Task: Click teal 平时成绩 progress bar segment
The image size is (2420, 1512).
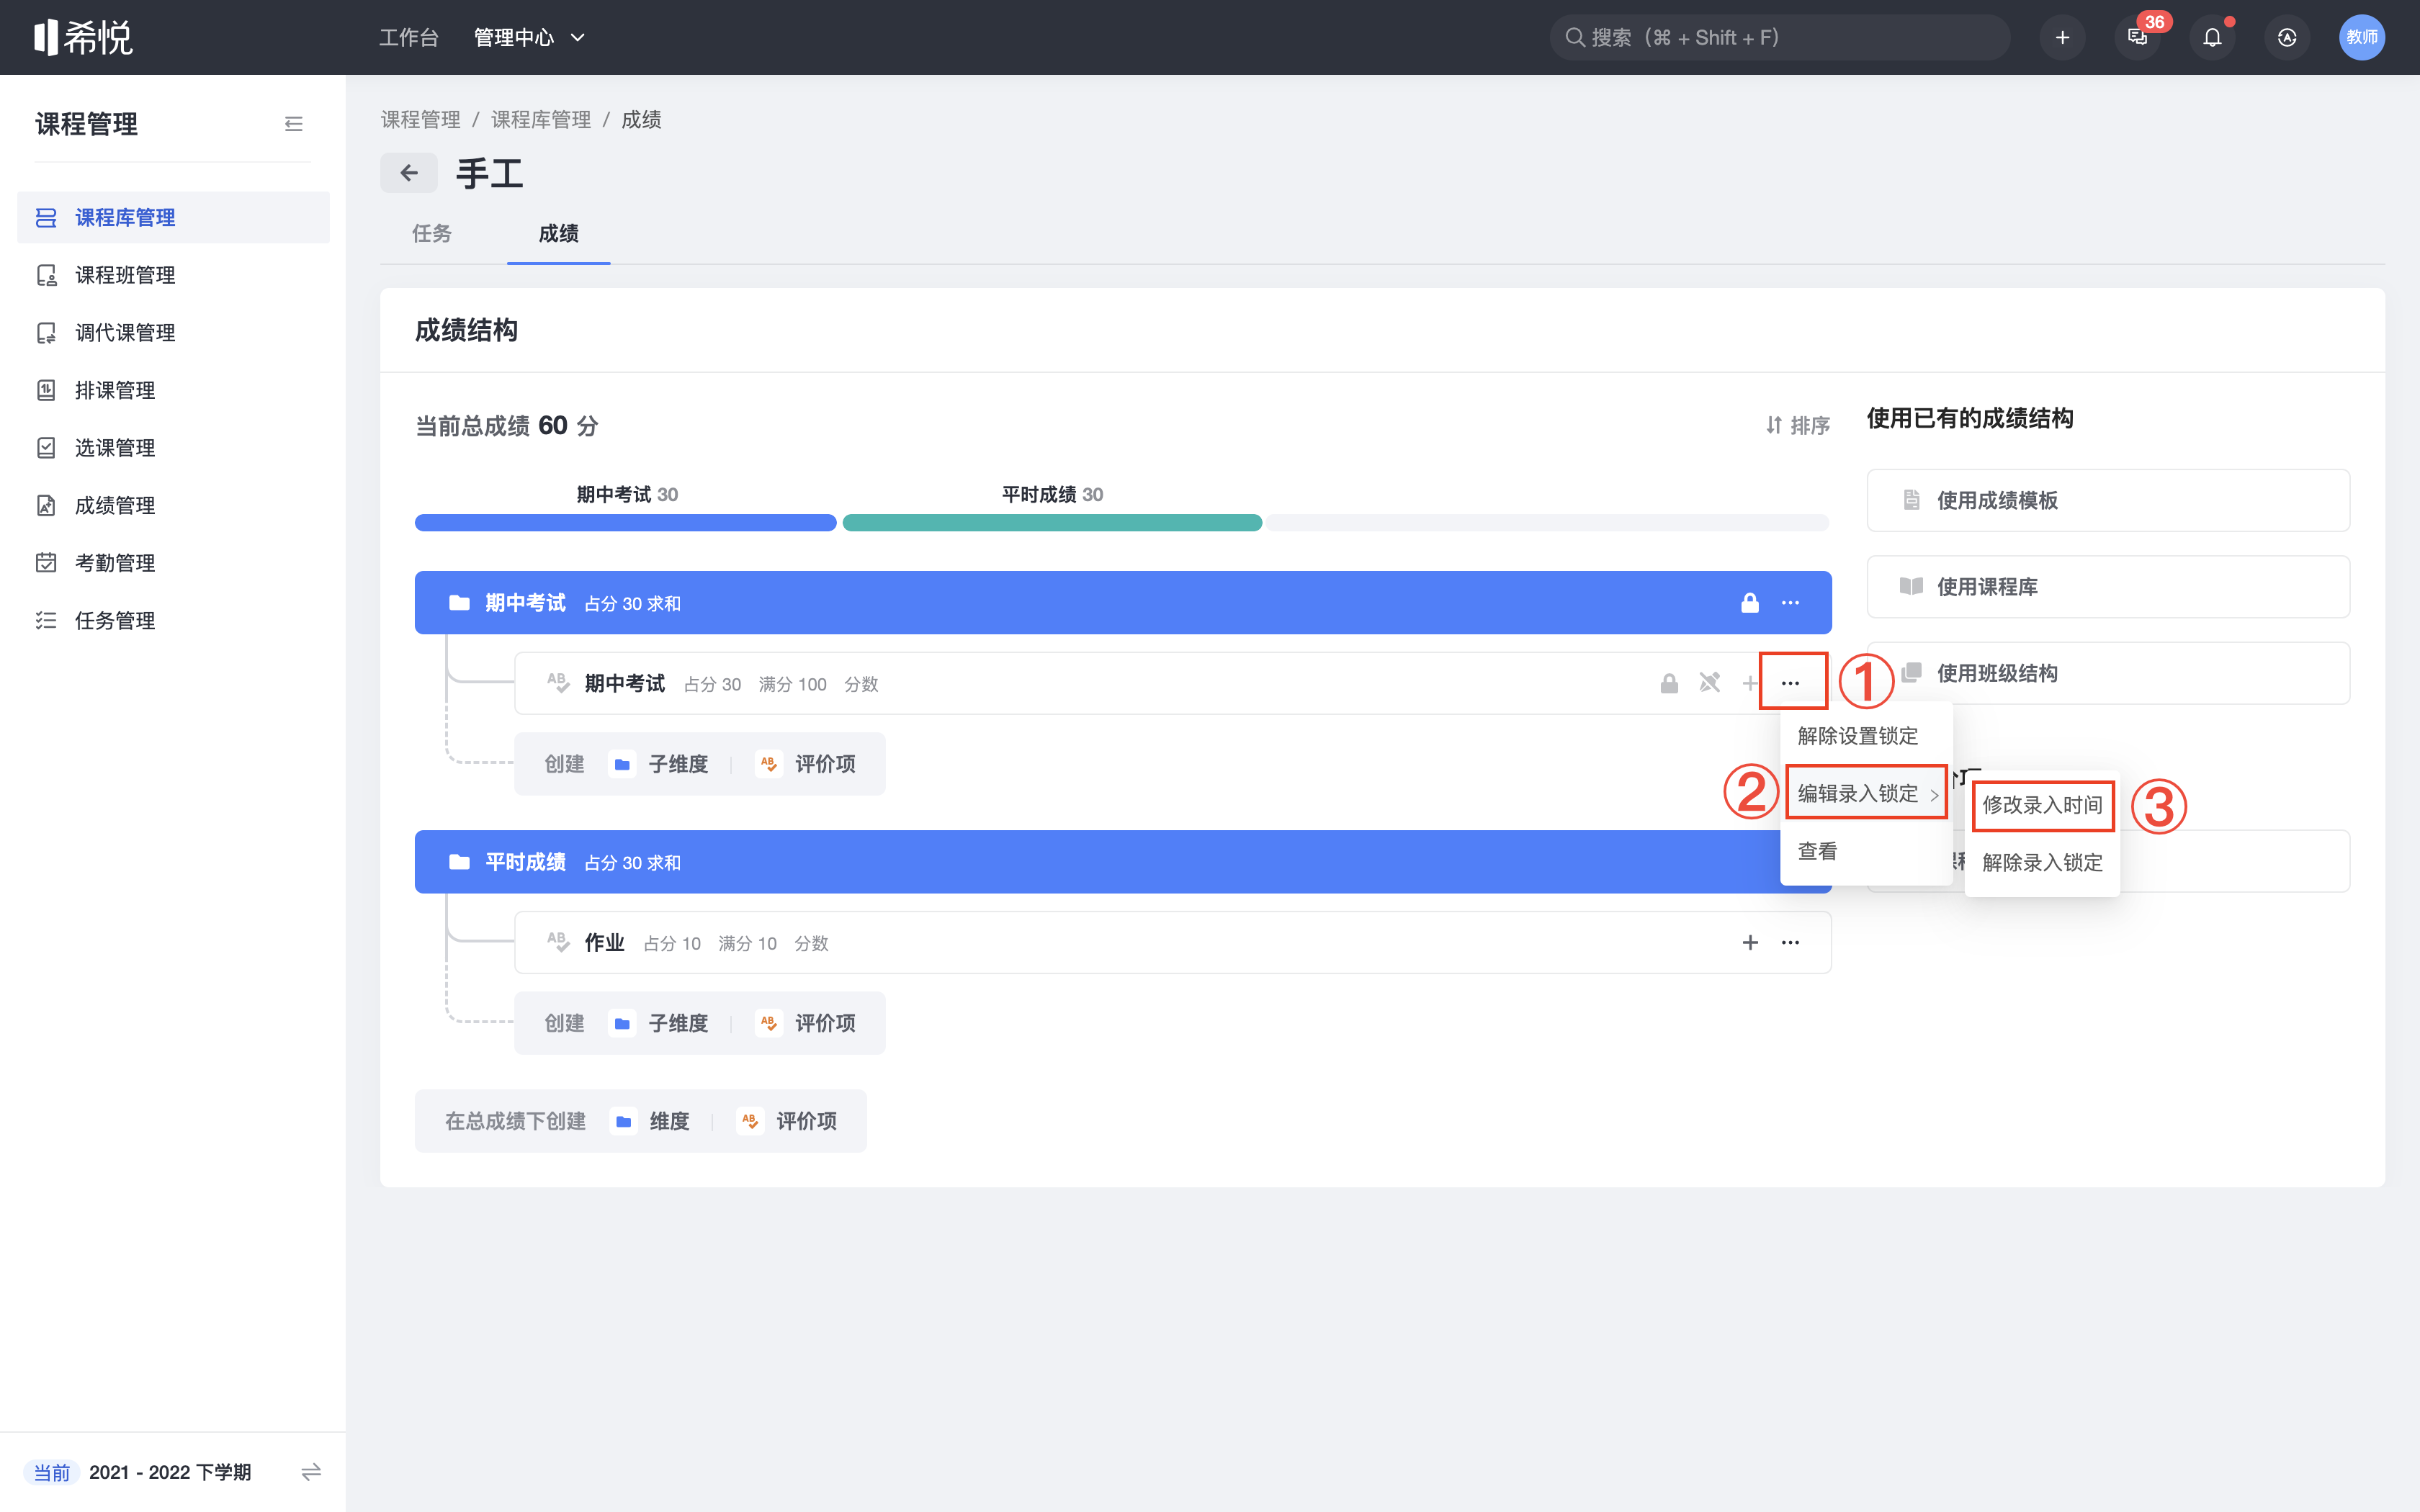Action: coord(1052,523)
